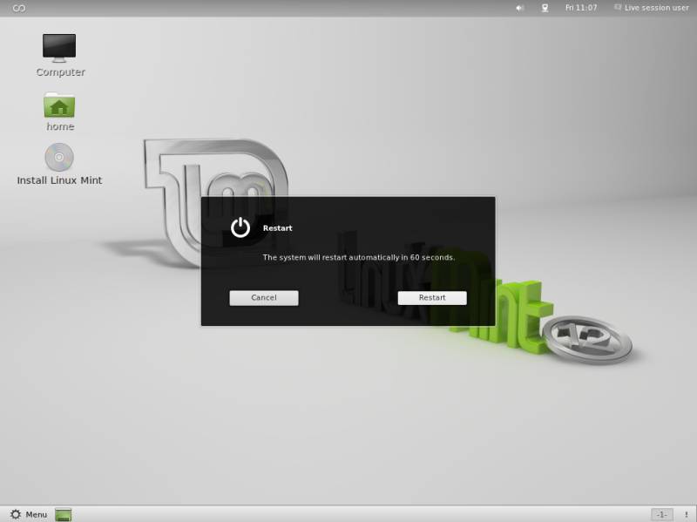Confirm with the Restart button
Image resolution: width=697 pixels, height=522 pixels.
(432, 298)
